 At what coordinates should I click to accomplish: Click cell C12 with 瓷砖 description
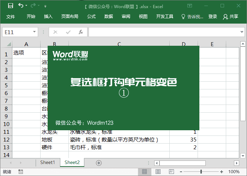click(119, 139)
